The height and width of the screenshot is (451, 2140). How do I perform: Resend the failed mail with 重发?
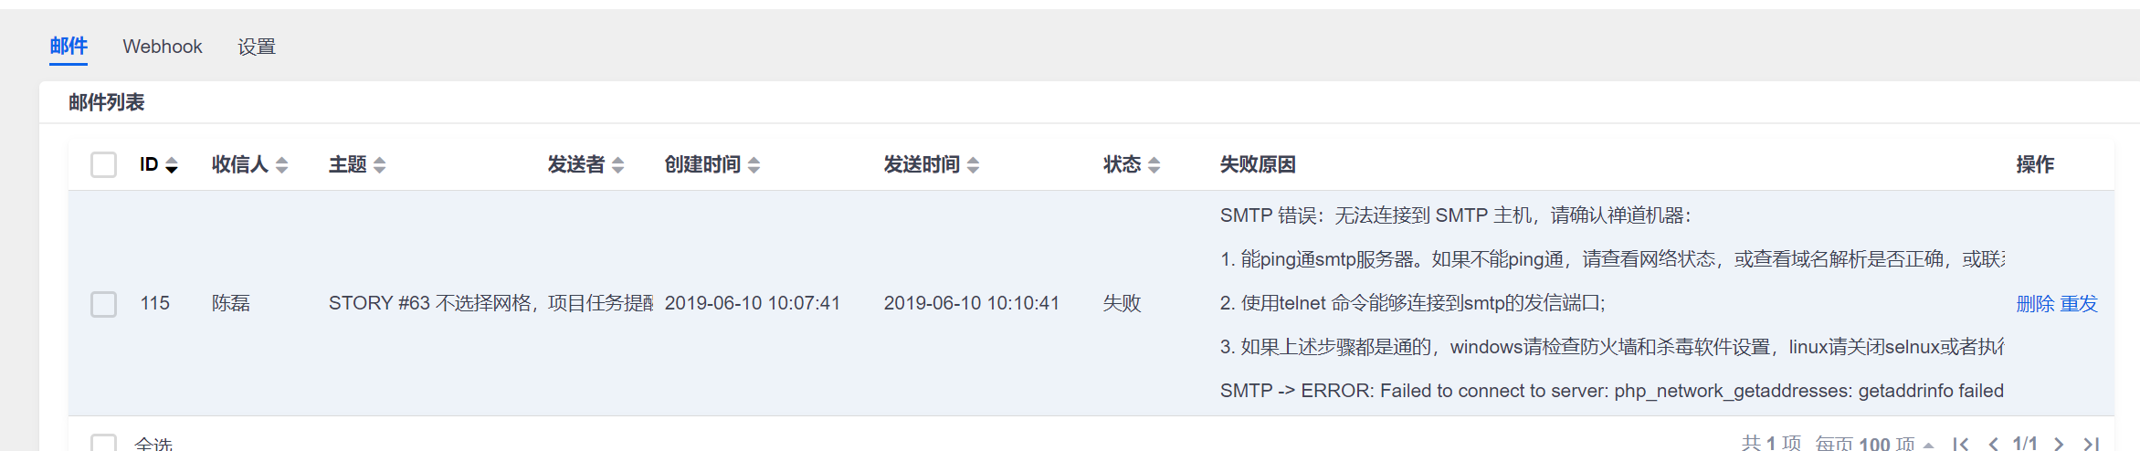[x=2079, y=304]
